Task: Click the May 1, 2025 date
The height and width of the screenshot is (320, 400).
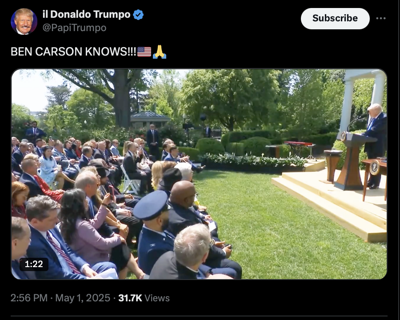Action: (83, 298)
